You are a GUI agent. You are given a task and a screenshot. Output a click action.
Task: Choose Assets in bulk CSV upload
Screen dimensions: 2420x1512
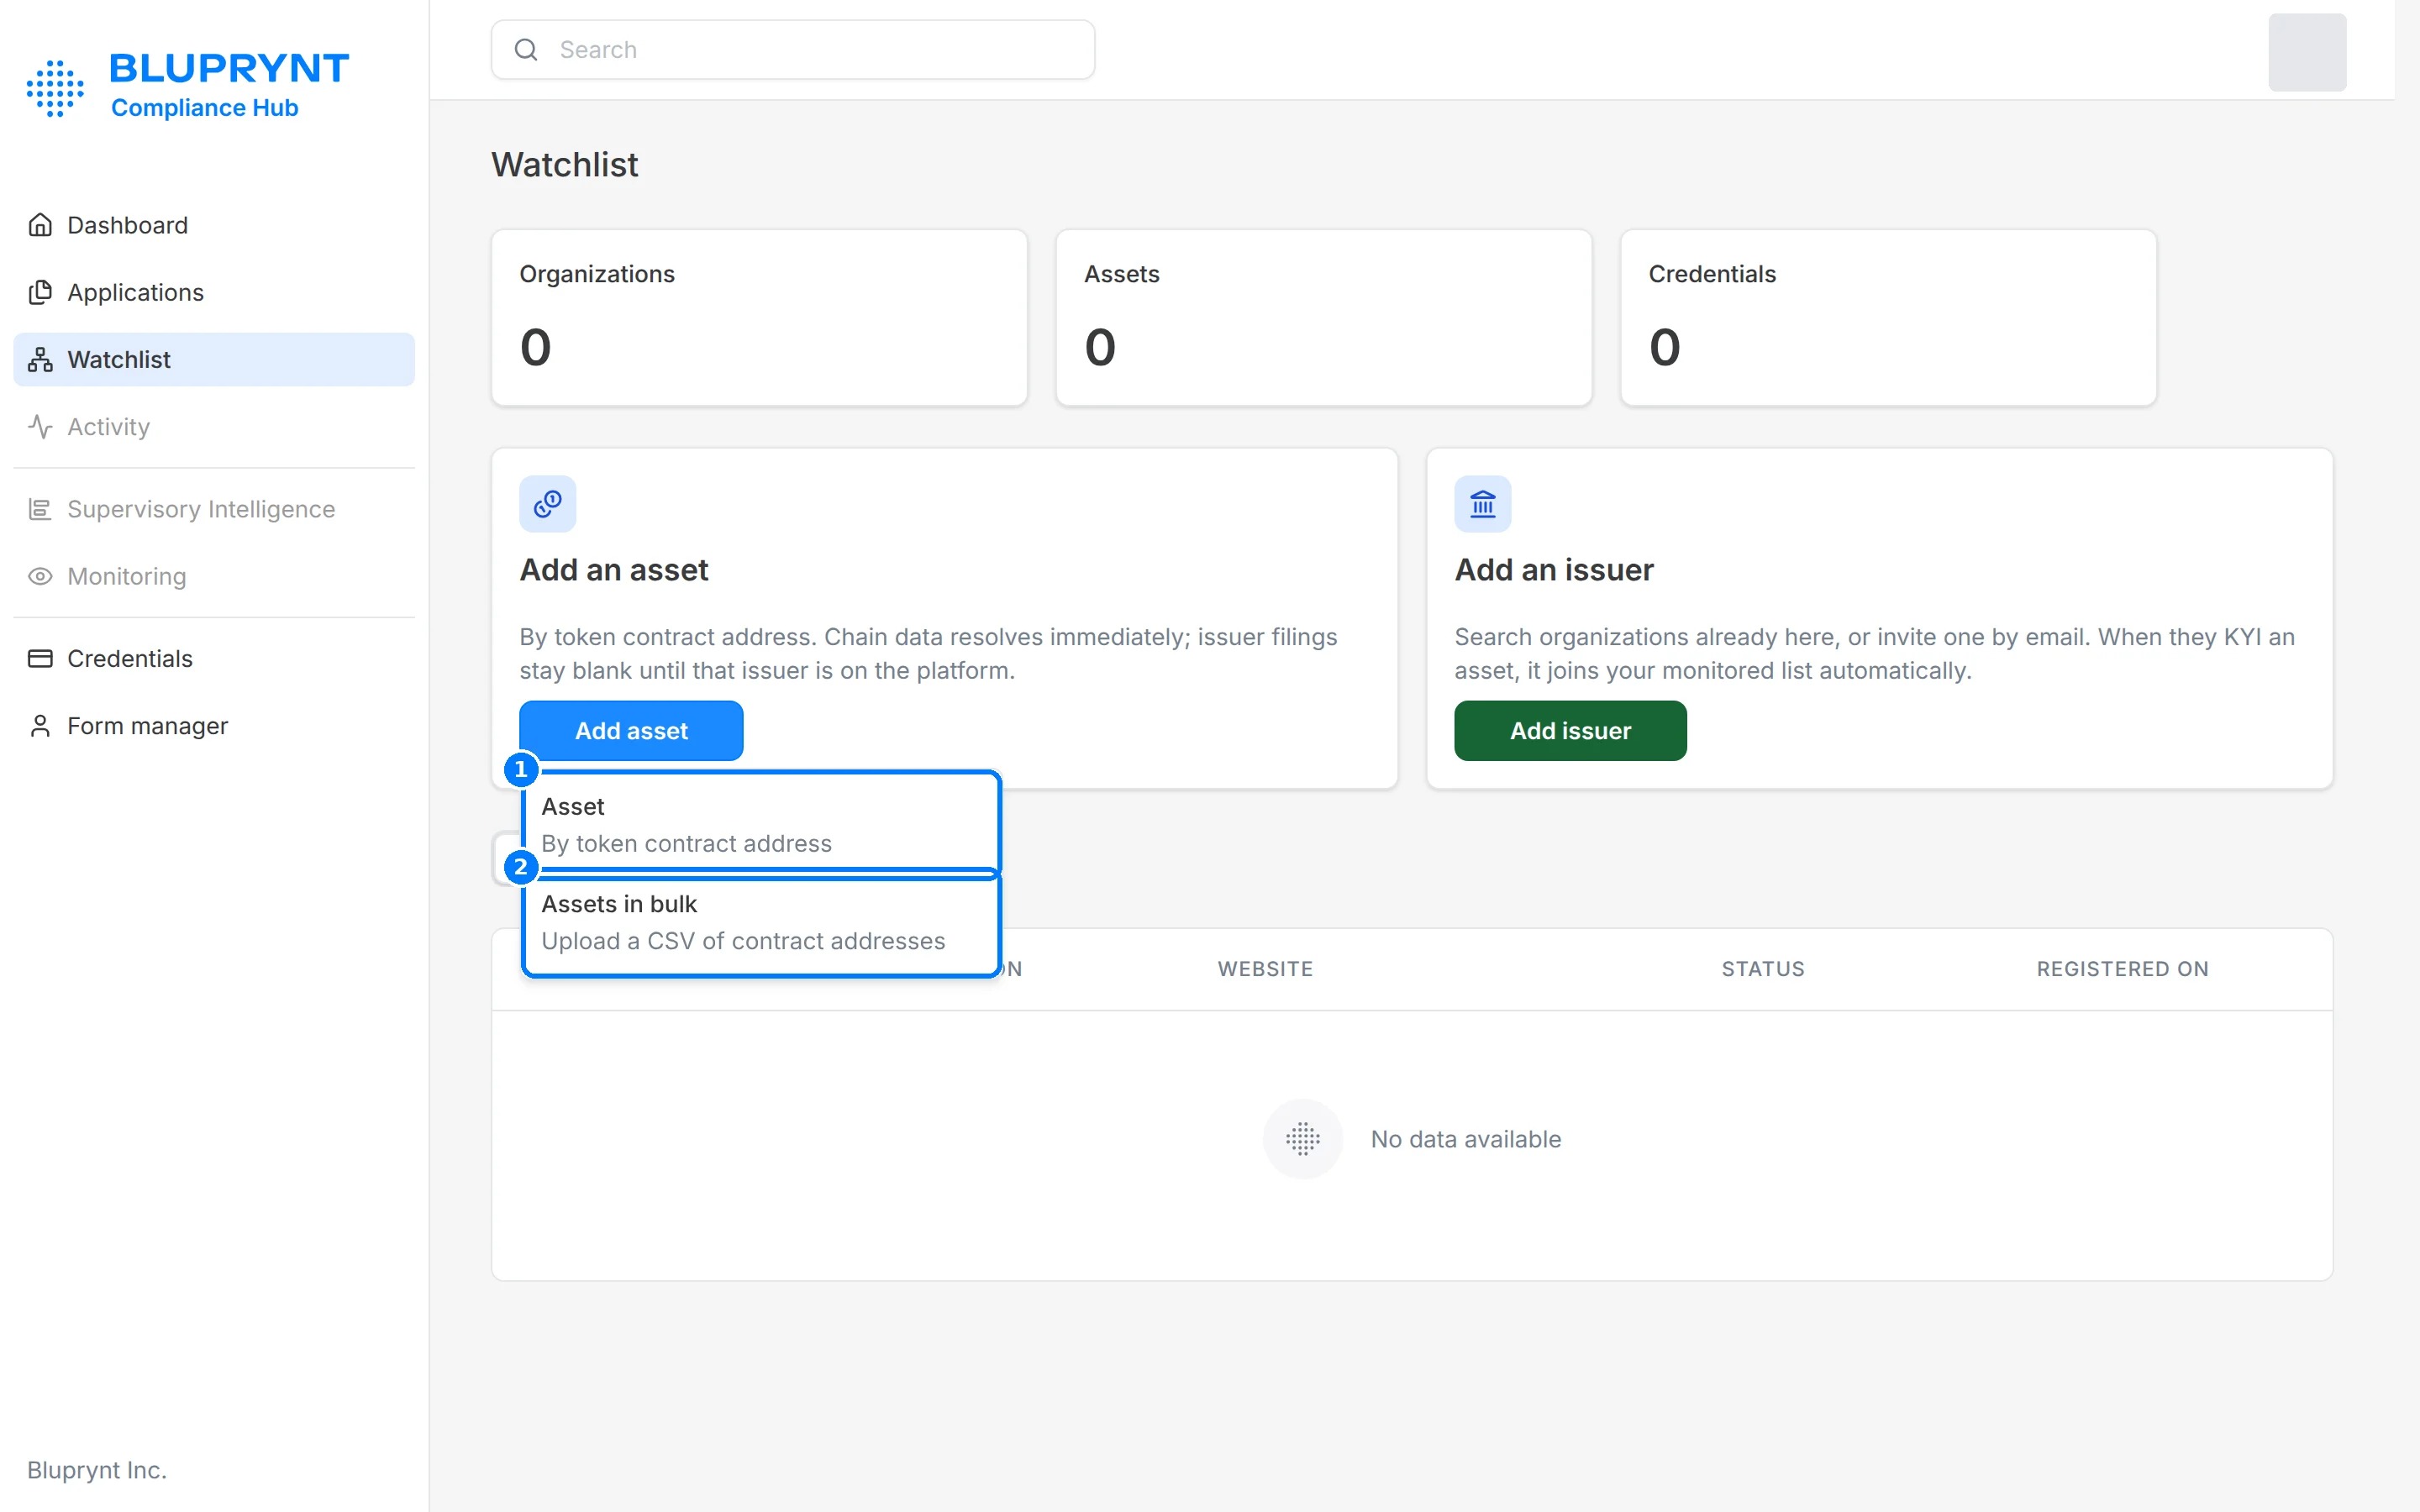point(761,922)
